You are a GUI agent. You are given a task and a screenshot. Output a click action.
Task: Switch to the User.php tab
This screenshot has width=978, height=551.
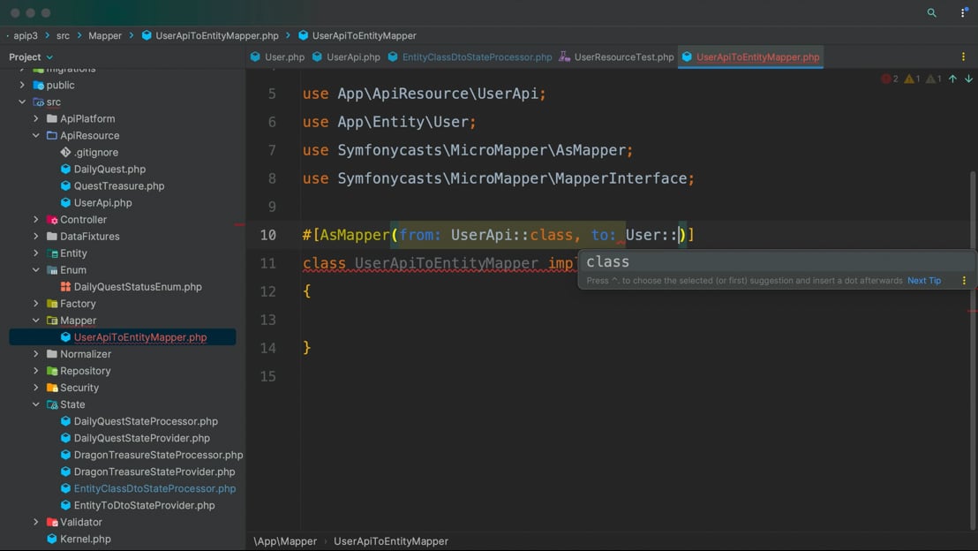pyautogui.click(x=284, y=57)
